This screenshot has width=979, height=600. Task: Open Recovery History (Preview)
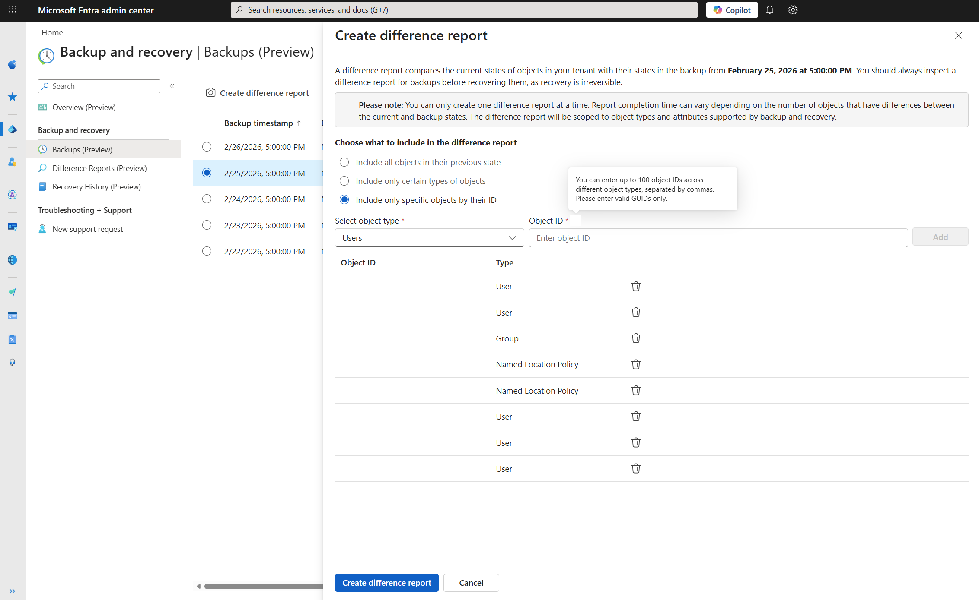(96, 186)
